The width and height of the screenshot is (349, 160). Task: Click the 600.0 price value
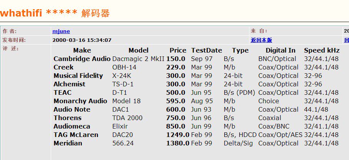click(x=176, y=110)
